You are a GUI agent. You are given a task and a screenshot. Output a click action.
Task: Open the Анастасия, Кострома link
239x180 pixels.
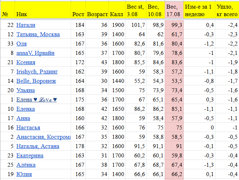[43, 137]
